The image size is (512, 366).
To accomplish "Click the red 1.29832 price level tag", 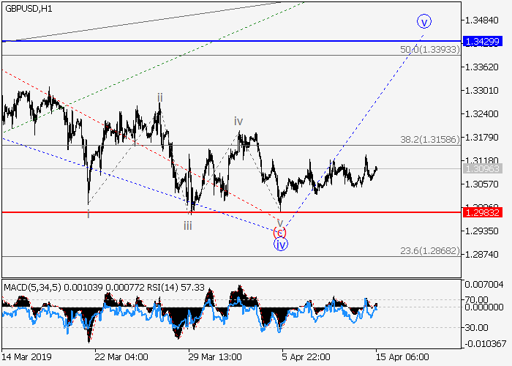I will (x=484, y=212).
